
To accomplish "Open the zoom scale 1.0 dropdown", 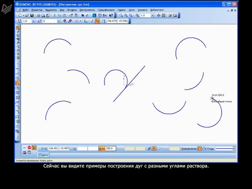I will pos(153,15).
